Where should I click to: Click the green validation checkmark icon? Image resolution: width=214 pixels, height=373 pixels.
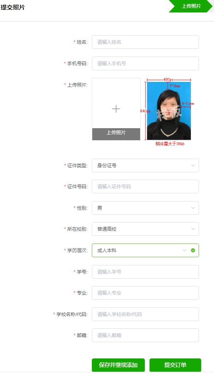(193, 250)
